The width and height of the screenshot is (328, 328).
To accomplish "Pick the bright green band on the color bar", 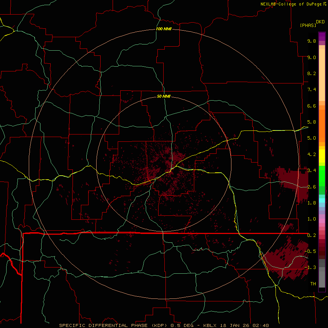I will (x=322, y=176).
